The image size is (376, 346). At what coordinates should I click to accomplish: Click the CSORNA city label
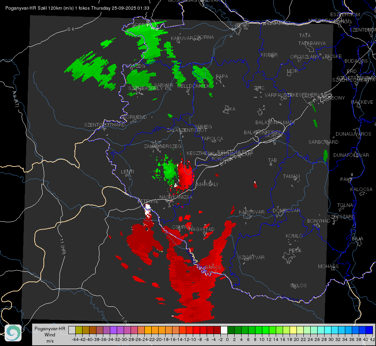pos(204,37)
